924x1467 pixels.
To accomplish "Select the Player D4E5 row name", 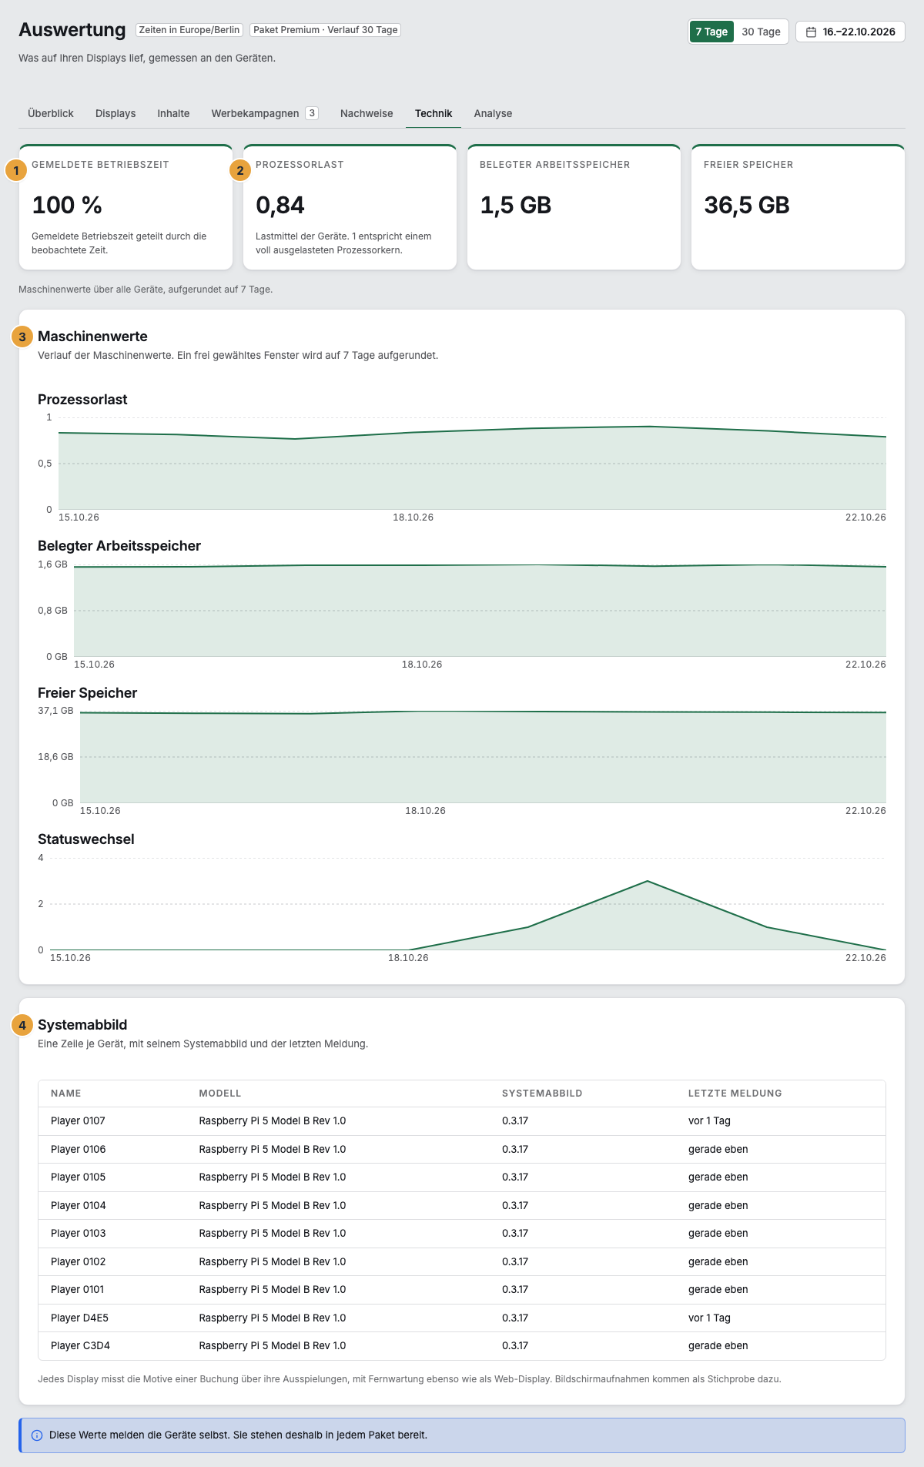I will (x=79, y=1318).
